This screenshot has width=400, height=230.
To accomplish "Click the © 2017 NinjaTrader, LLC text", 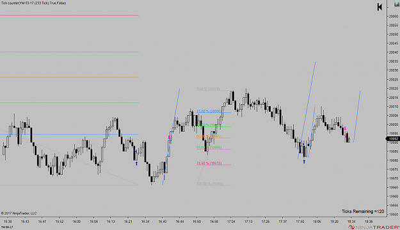I will tap(19, 213).
